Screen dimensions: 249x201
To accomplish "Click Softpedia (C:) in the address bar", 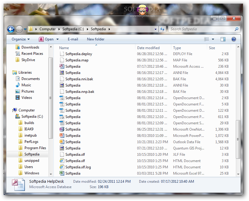I will [x=73, y=29].
